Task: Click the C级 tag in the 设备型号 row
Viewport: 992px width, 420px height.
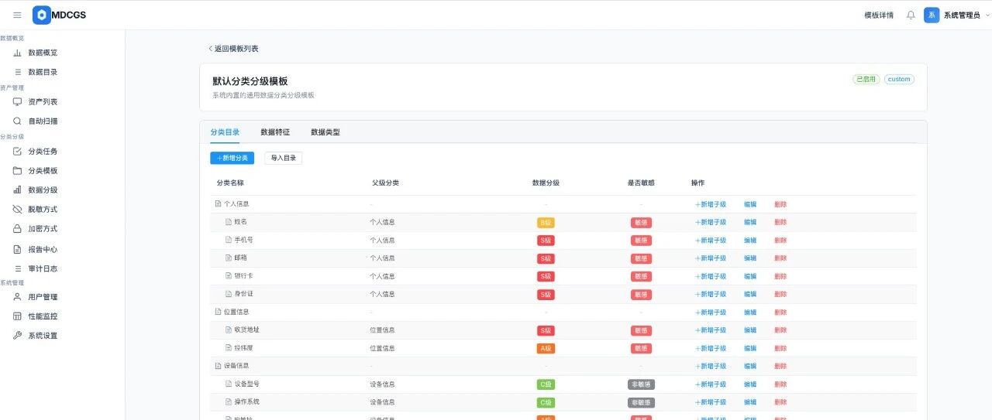Action: (546, 384)
